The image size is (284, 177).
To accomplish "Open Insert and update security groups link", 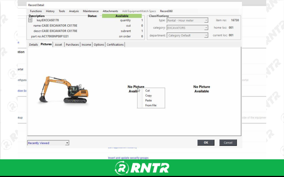I will (x=128, y=158).
